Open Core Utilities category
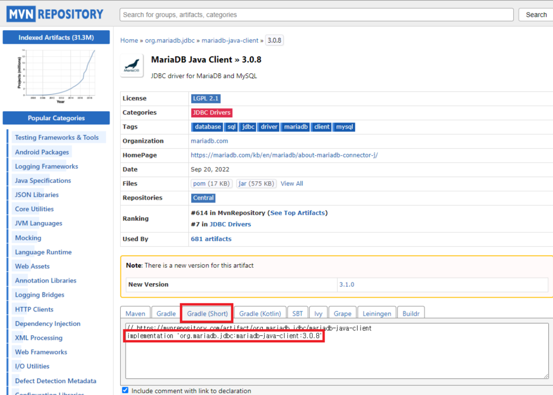553x395 pixels. (34, 209)
